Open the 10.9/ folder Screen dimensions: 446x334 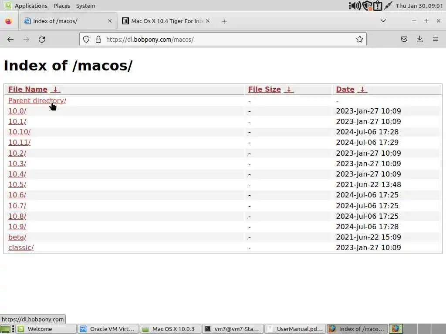pyautogui.click(x=17, y=227)
